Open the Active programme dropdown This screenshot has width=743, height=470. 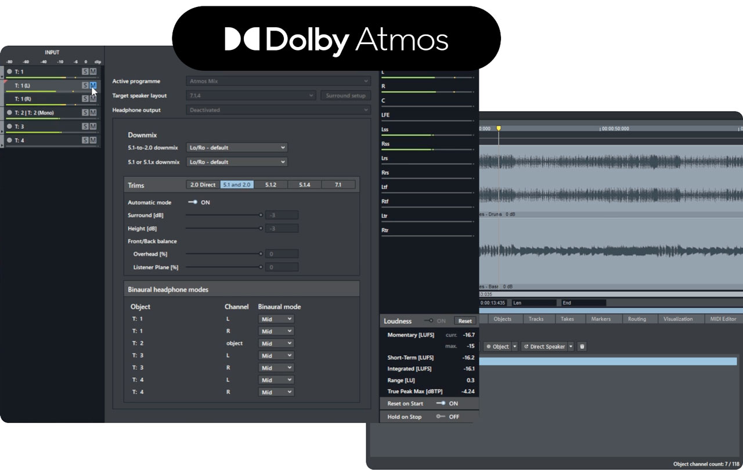click(x=278, y=81)
